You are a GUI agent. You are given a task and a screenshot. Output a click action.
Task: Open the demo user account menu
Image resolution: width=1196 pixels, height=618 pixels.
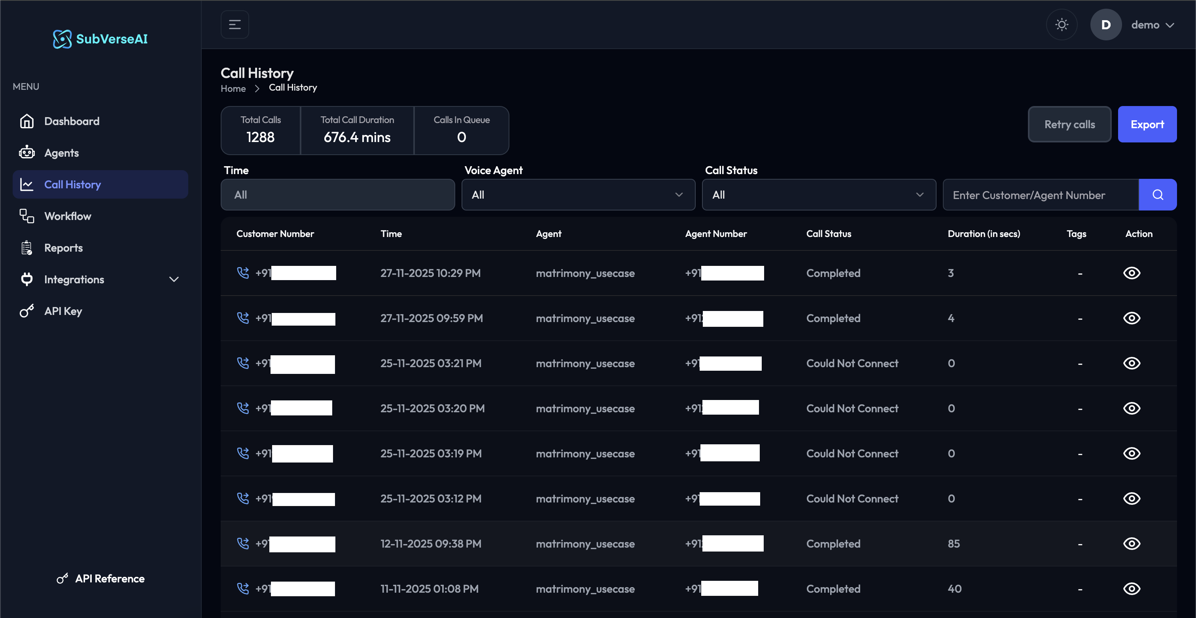coord(1152,25)
